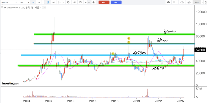Select the blue horizontal line at 47800
This screenshot has width=207, height=103.
pos(107,55)
